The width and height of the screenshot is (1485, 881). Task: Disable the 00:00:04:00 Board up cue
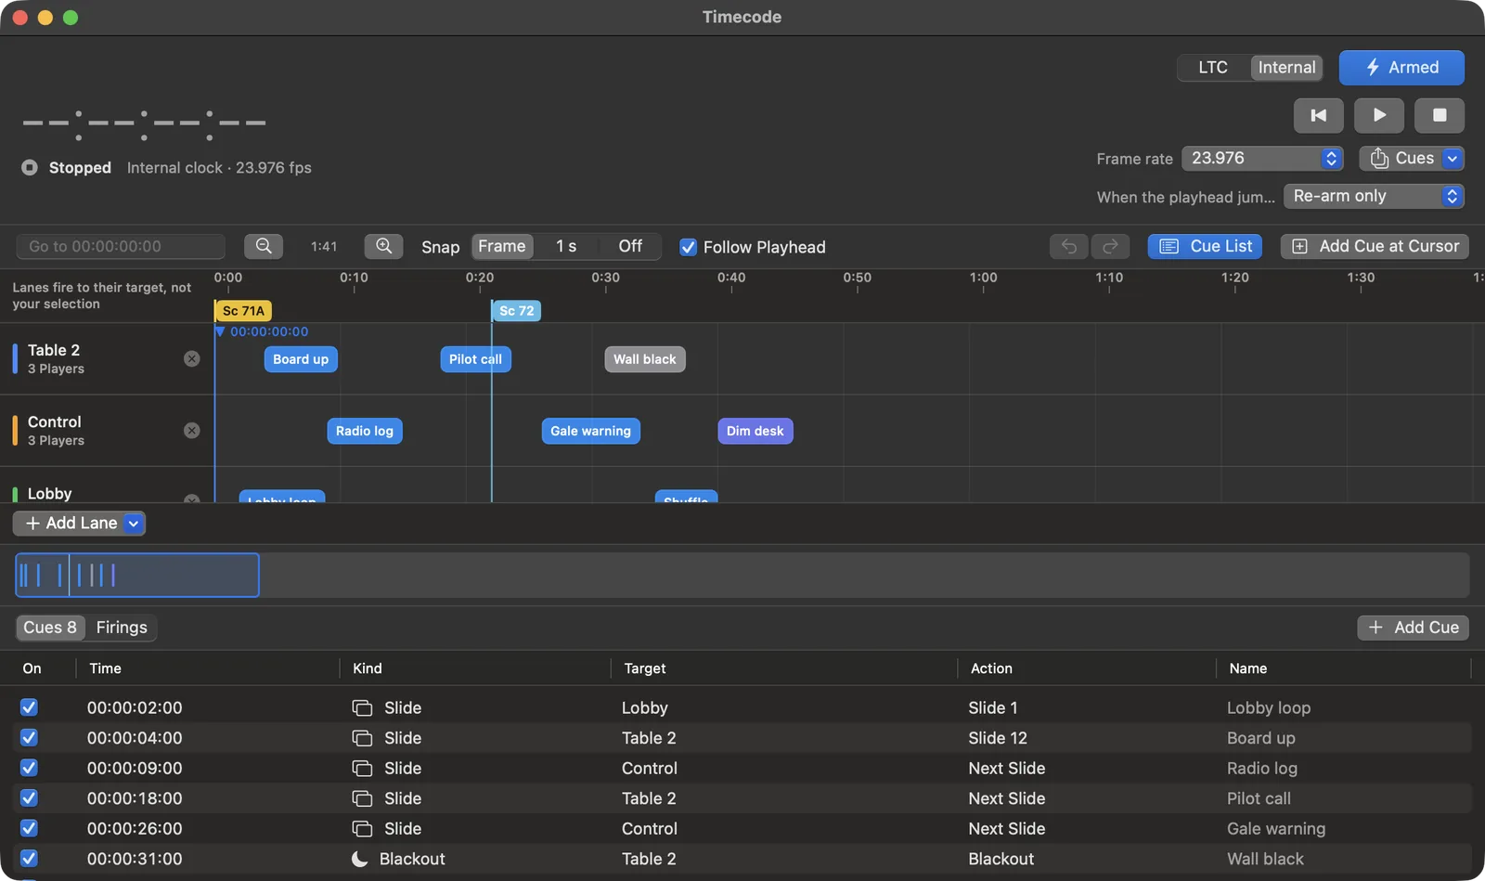tap(29, 738)
